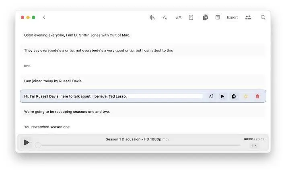Copy transcript using toolbar clipboard icon

[206, 18]
